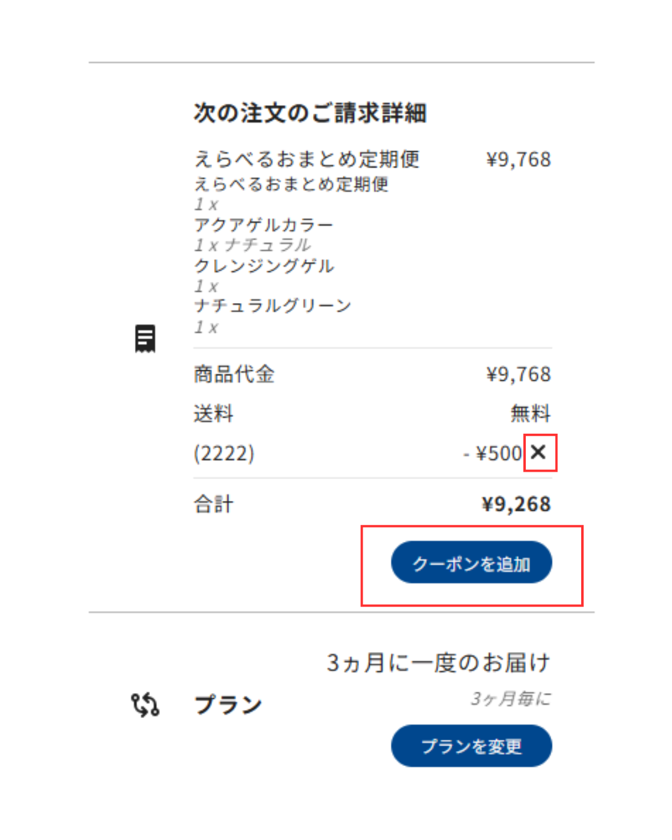Image resolution: width=672 pixels, height=840 pixels.
Task: Click the ¥9,268 total amount
Action: click(516, 505)
